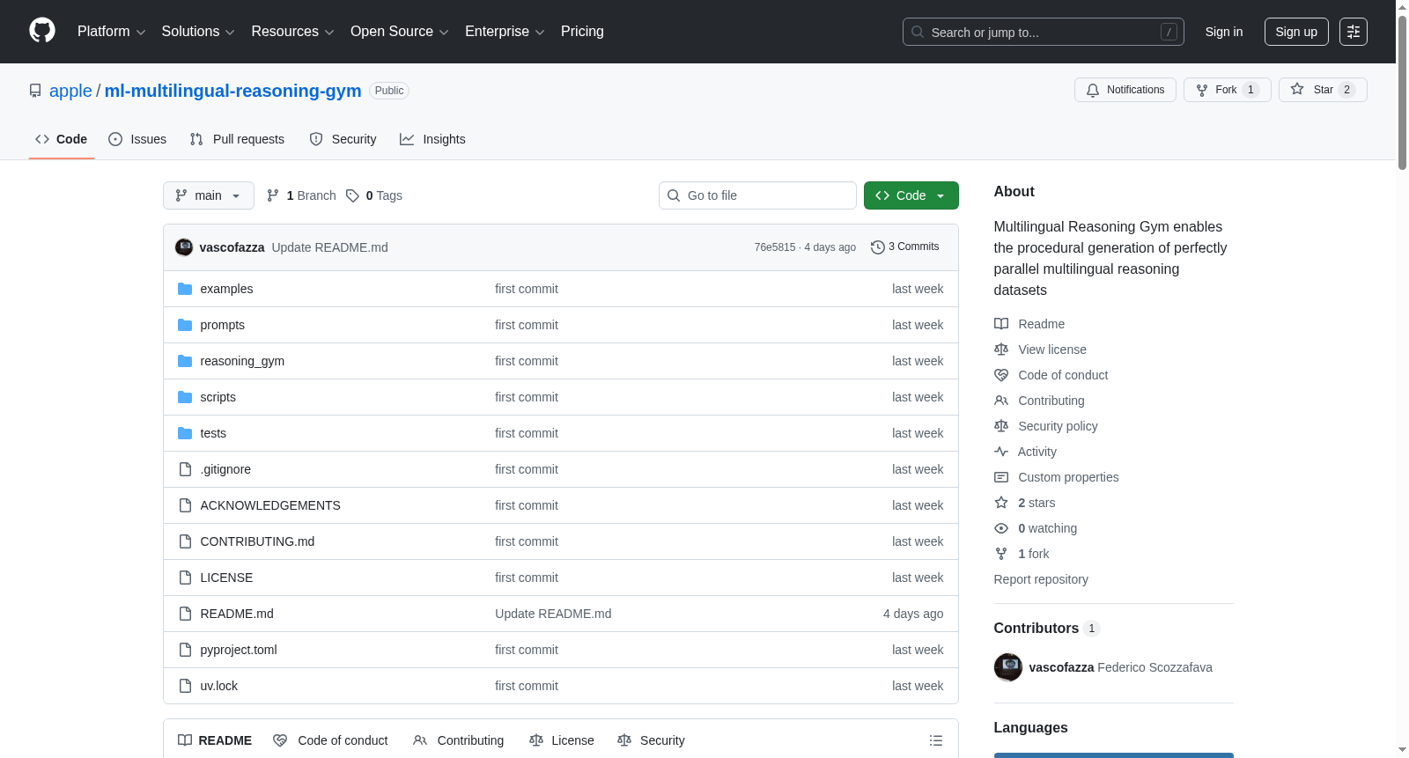Screen dimensions: 1409x758
Task: Open the README.md file
Action: coord(237,614)
